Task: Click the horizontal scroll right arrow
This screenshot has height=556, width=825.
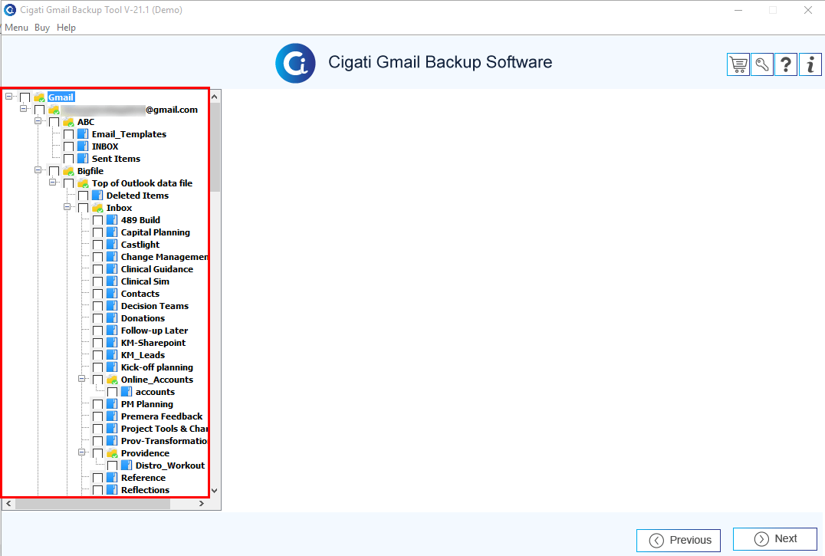Action: click(x=202, y=504)
